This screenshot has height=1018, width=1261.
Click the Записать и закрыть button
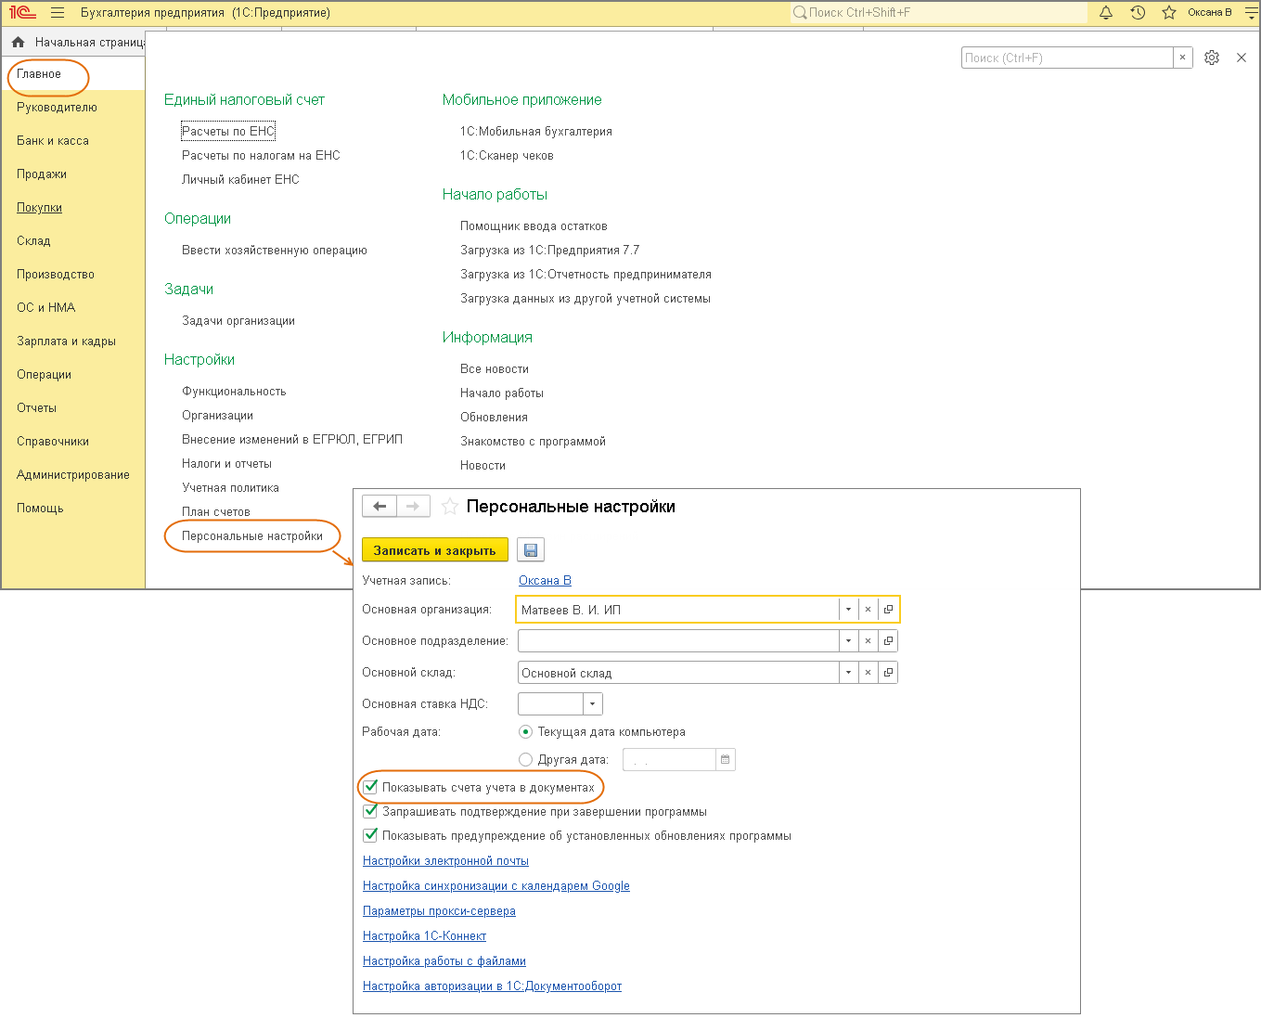tap(435, 550)
